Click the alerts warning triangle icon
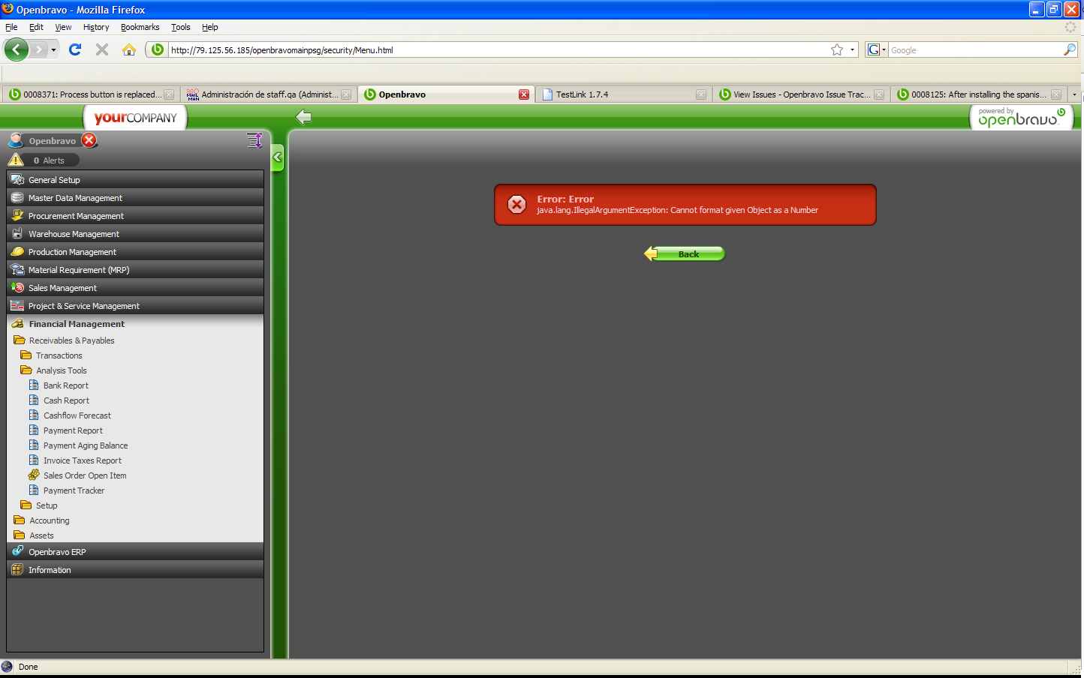This screenshot has width=1084, height=678. (x=16, y=160)
